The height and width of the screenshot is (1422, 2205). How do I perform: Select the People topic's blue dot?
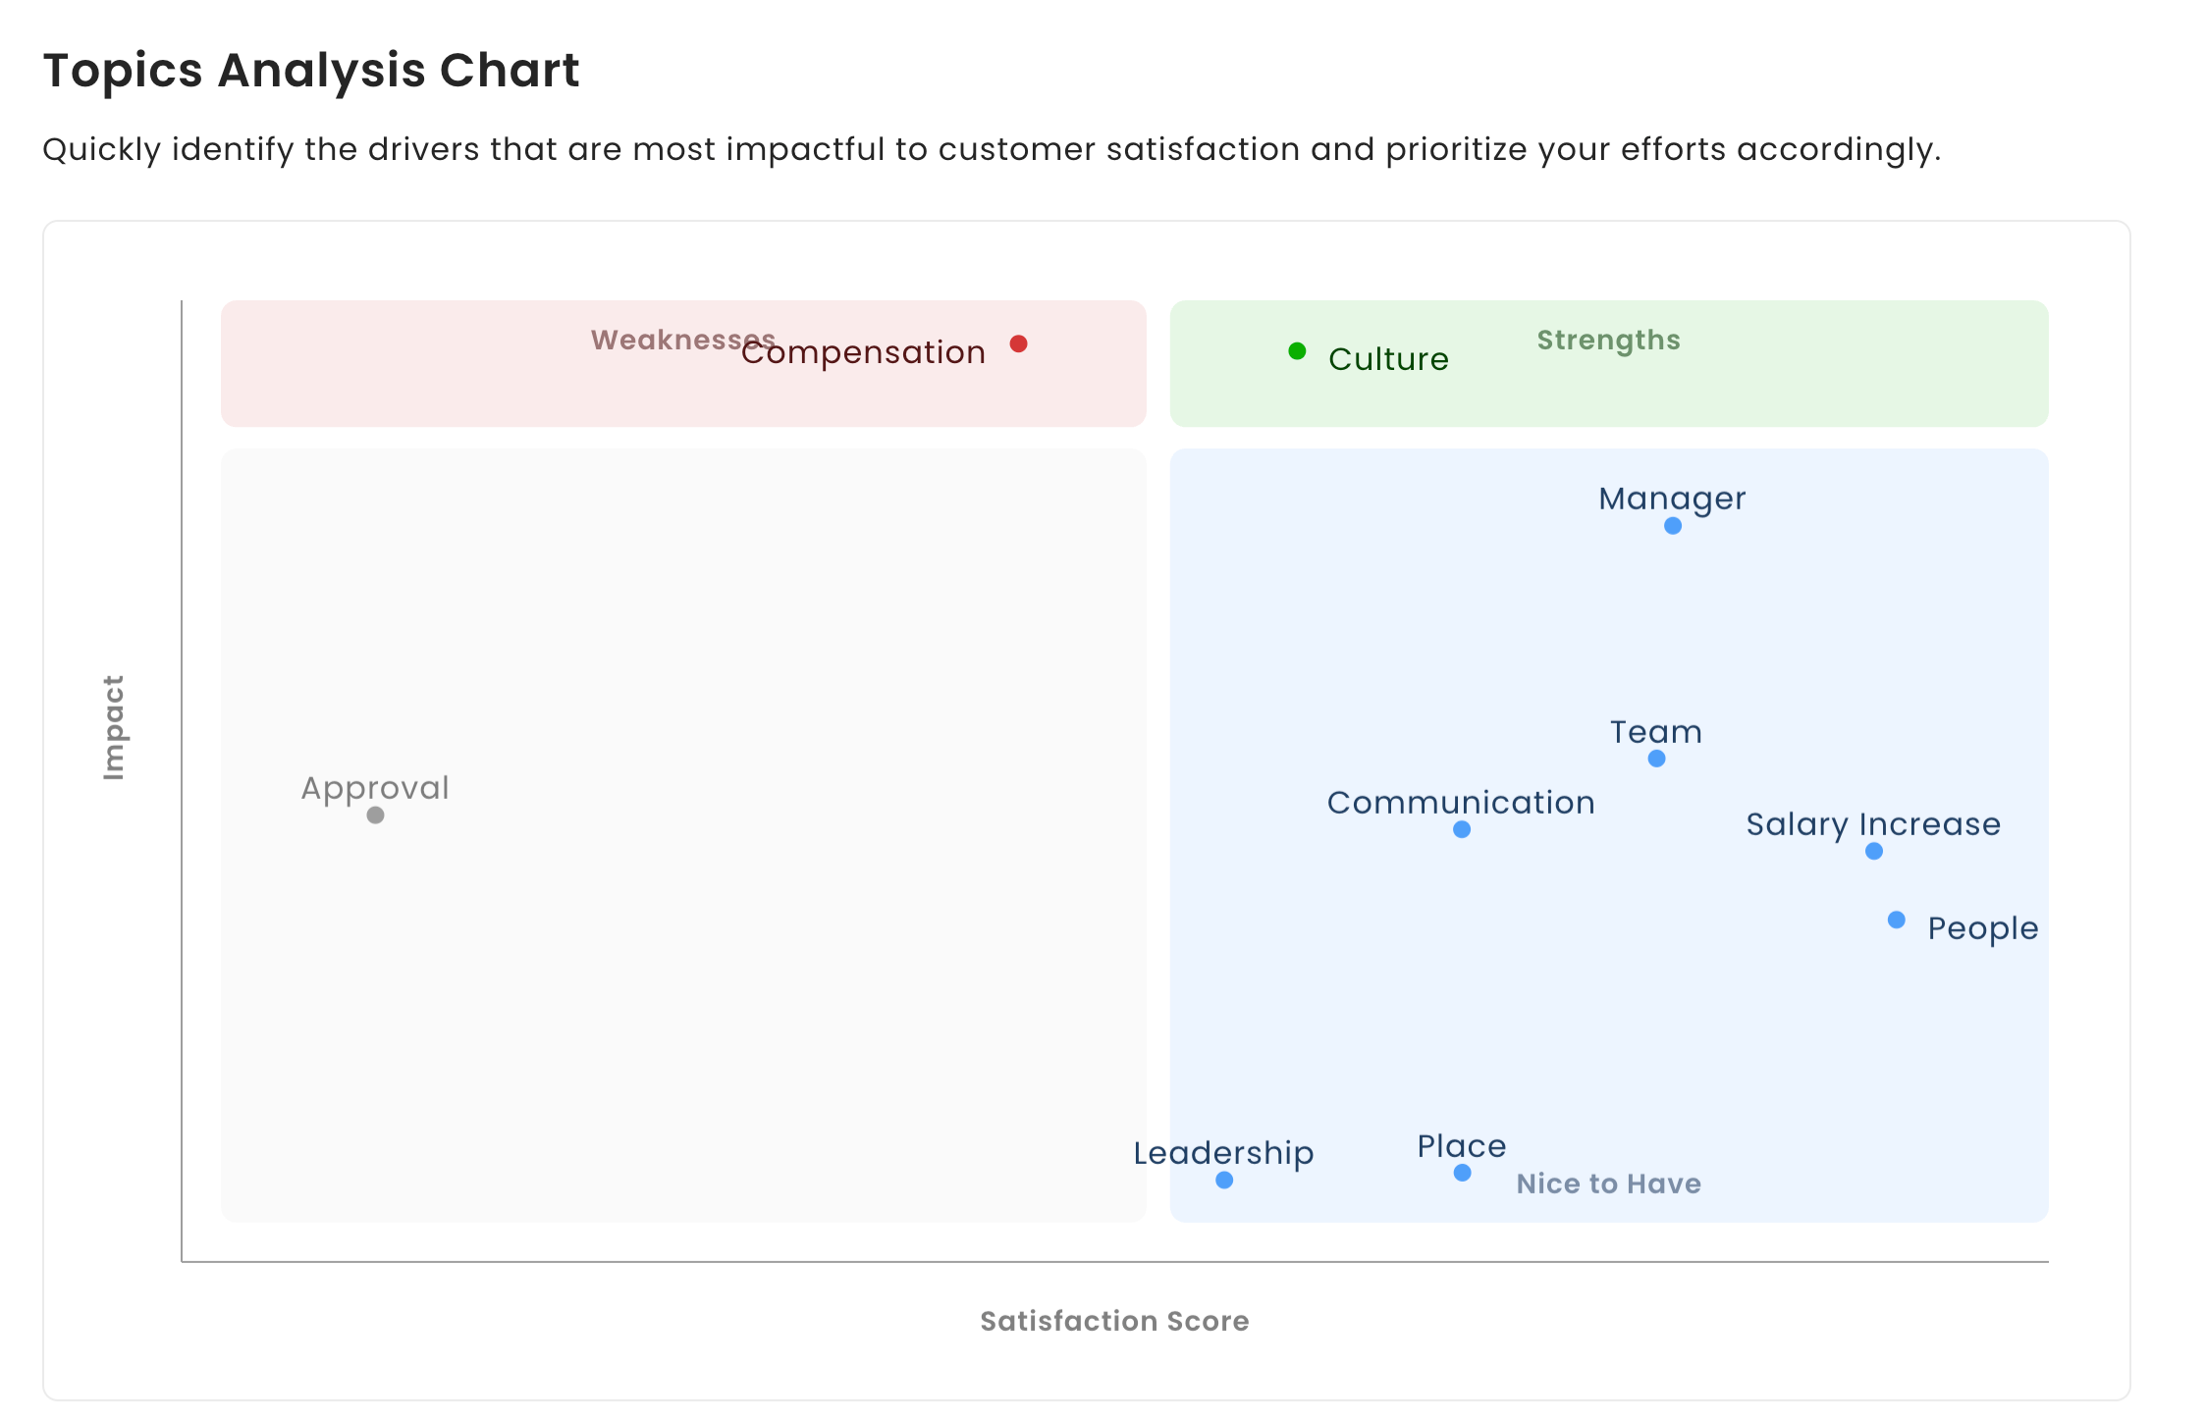coord(1897,920)
